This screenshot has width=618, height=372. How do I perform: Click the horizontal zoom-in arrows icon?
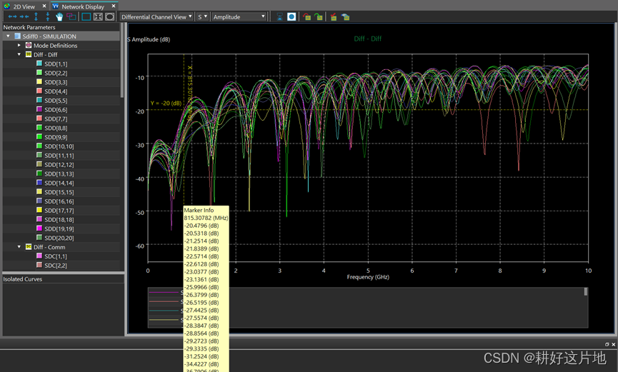pyautogui.click(x=24, y=16)
